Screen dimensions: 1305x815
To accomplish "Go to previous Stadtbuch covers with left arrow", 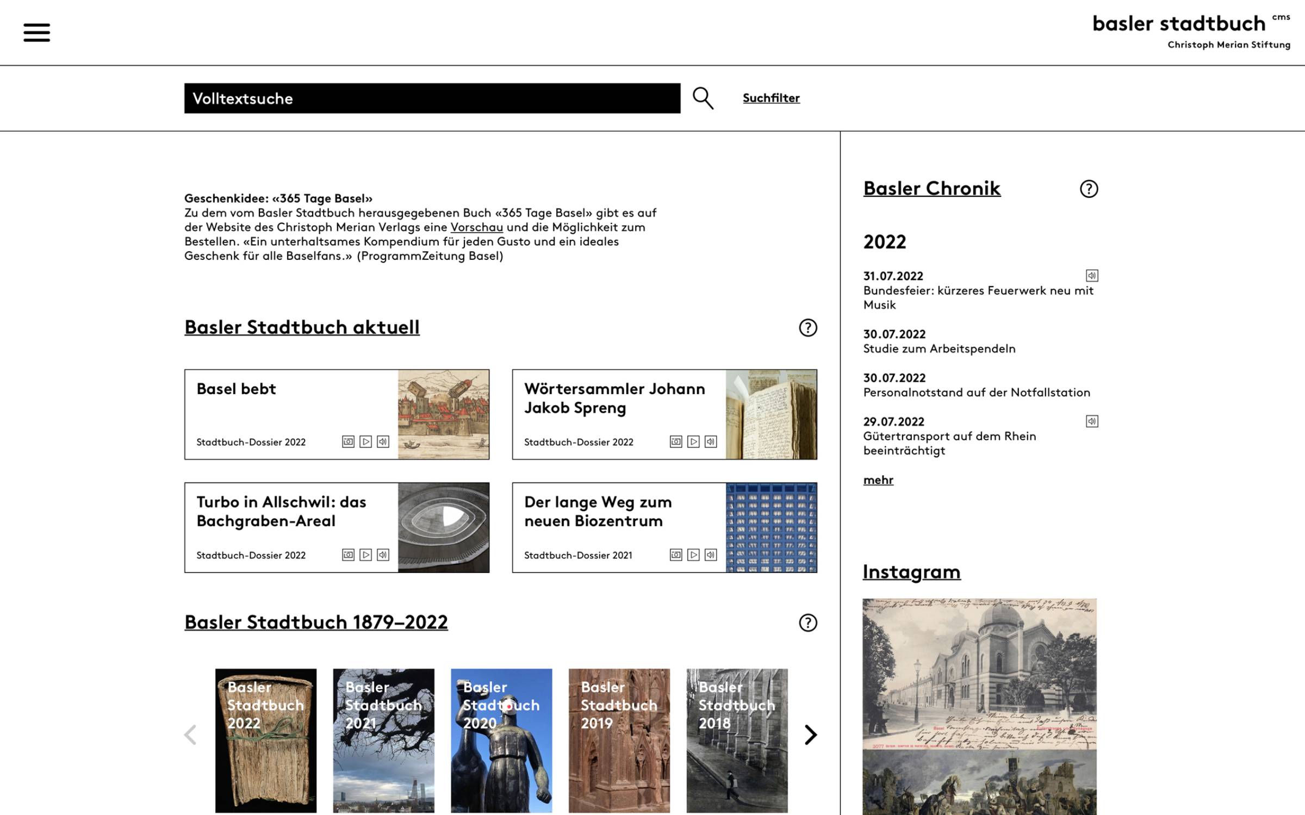I will 190,735.
